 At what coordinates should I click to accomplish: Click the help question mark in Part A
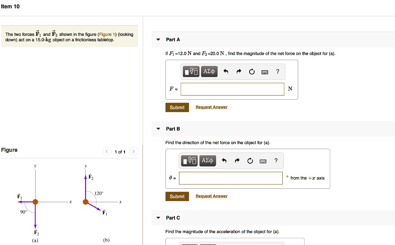pyautogui.click(x=277, y=71)
